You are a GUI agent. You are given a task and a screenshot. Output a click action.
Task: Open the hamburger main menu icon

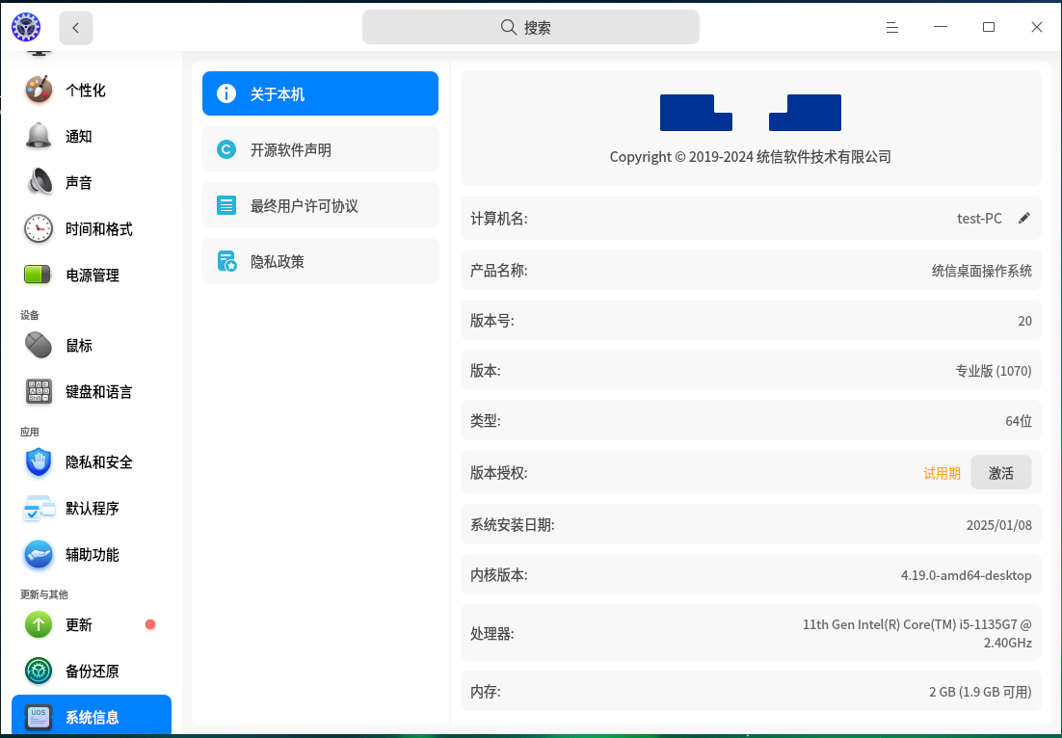892,27
